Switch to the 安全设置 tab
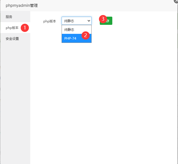Viewport: 178px width, 164px height. click(x=15, y=39)
